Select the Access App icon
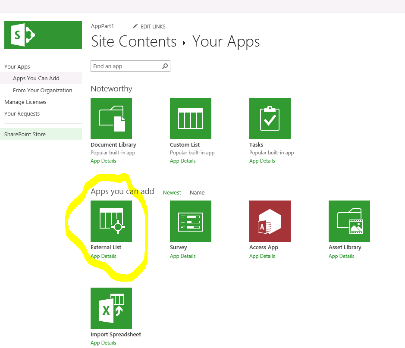Viewport: 405px width, 348px height. pyautogui.click(x=270, y=221)
